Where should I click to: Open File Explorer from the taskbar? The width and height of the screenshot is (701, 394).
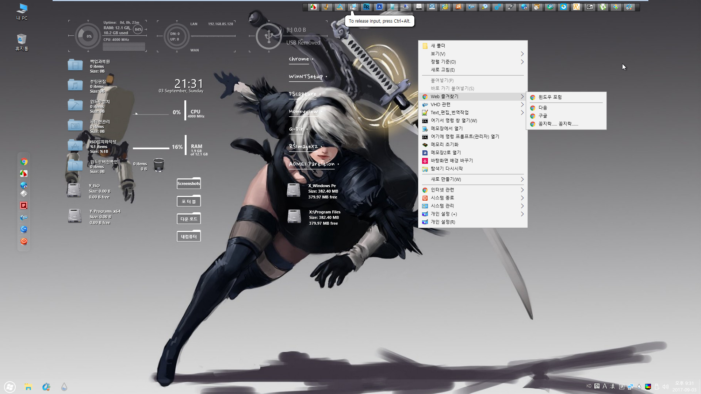pyautogui.click(x=28, y=387)
